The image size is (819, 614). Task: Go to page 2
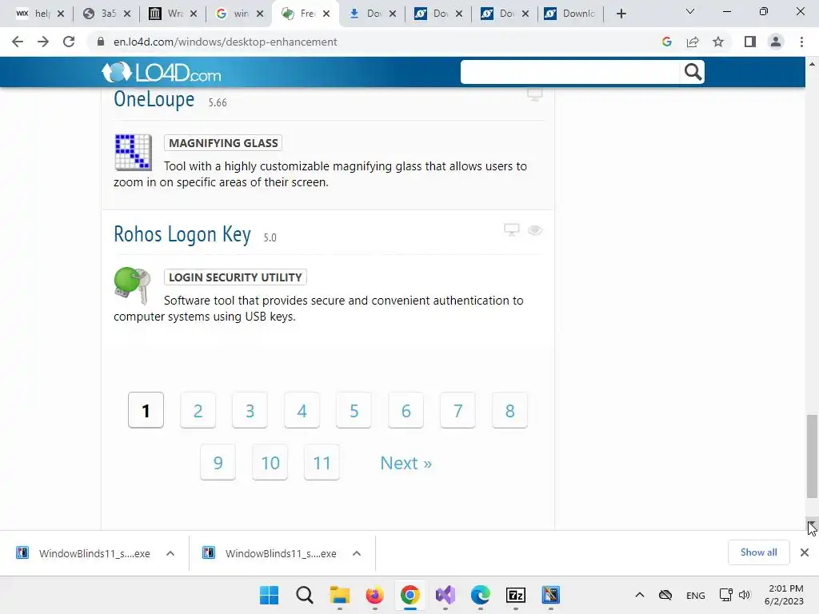[198, 410]
